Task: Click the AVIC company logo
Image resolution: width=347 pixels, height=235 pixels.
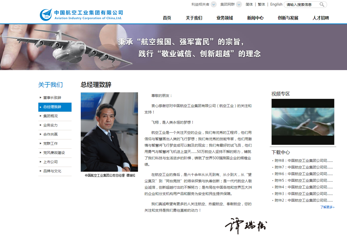Action: tap(81, 15)
